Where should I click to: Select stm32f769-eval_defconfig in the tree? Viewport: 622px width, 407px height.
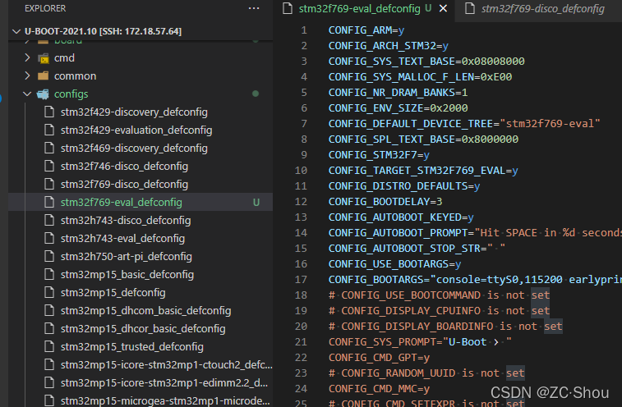122,202
